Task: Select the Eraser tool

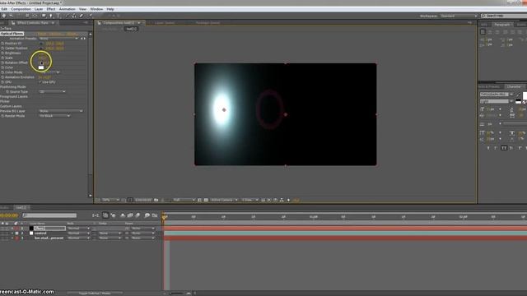Action: (82, 16)
